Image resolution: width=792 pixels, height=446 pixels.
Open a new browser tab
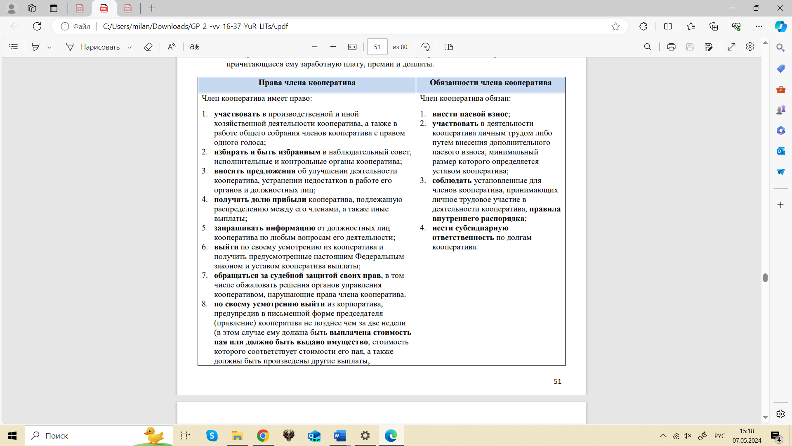point(152,8)
